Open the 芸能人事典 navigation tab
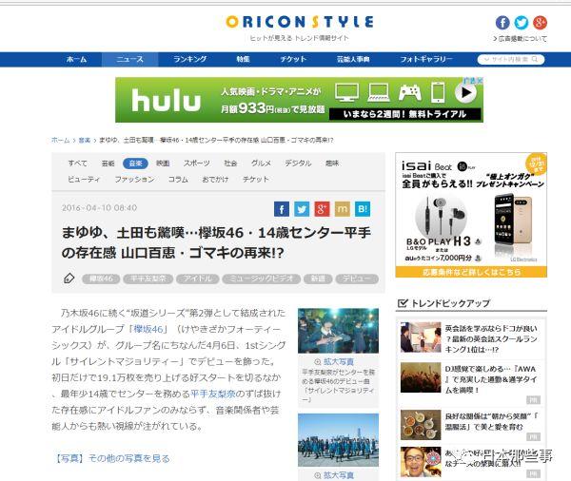Viewport: 571px width, 481px height. click(x=353, y=59)
